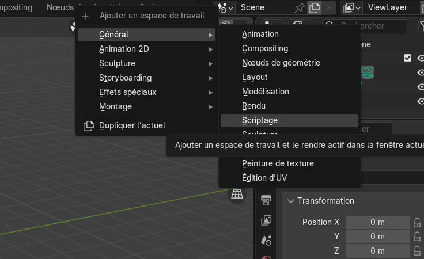Viewport: 424px width, 259px height.
Task: Pin the scene to workspace
Action: click(x=300, y=7)
